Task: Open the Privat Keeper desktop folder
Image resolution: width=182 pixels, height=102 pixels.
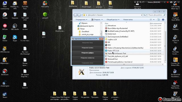Action: pyautogui.click(x=86, y=5)
